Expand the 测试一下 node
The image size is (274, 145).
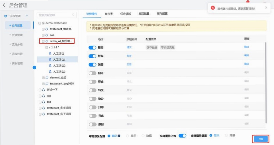[x=40, y=90]
